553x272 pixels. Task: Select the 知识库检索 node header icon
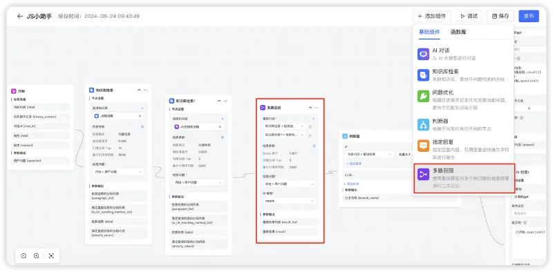click(x=92, y=90)
